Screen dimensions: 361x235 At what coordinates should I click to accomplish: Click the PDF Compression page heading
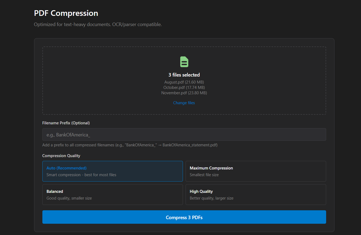pos(66,13)
